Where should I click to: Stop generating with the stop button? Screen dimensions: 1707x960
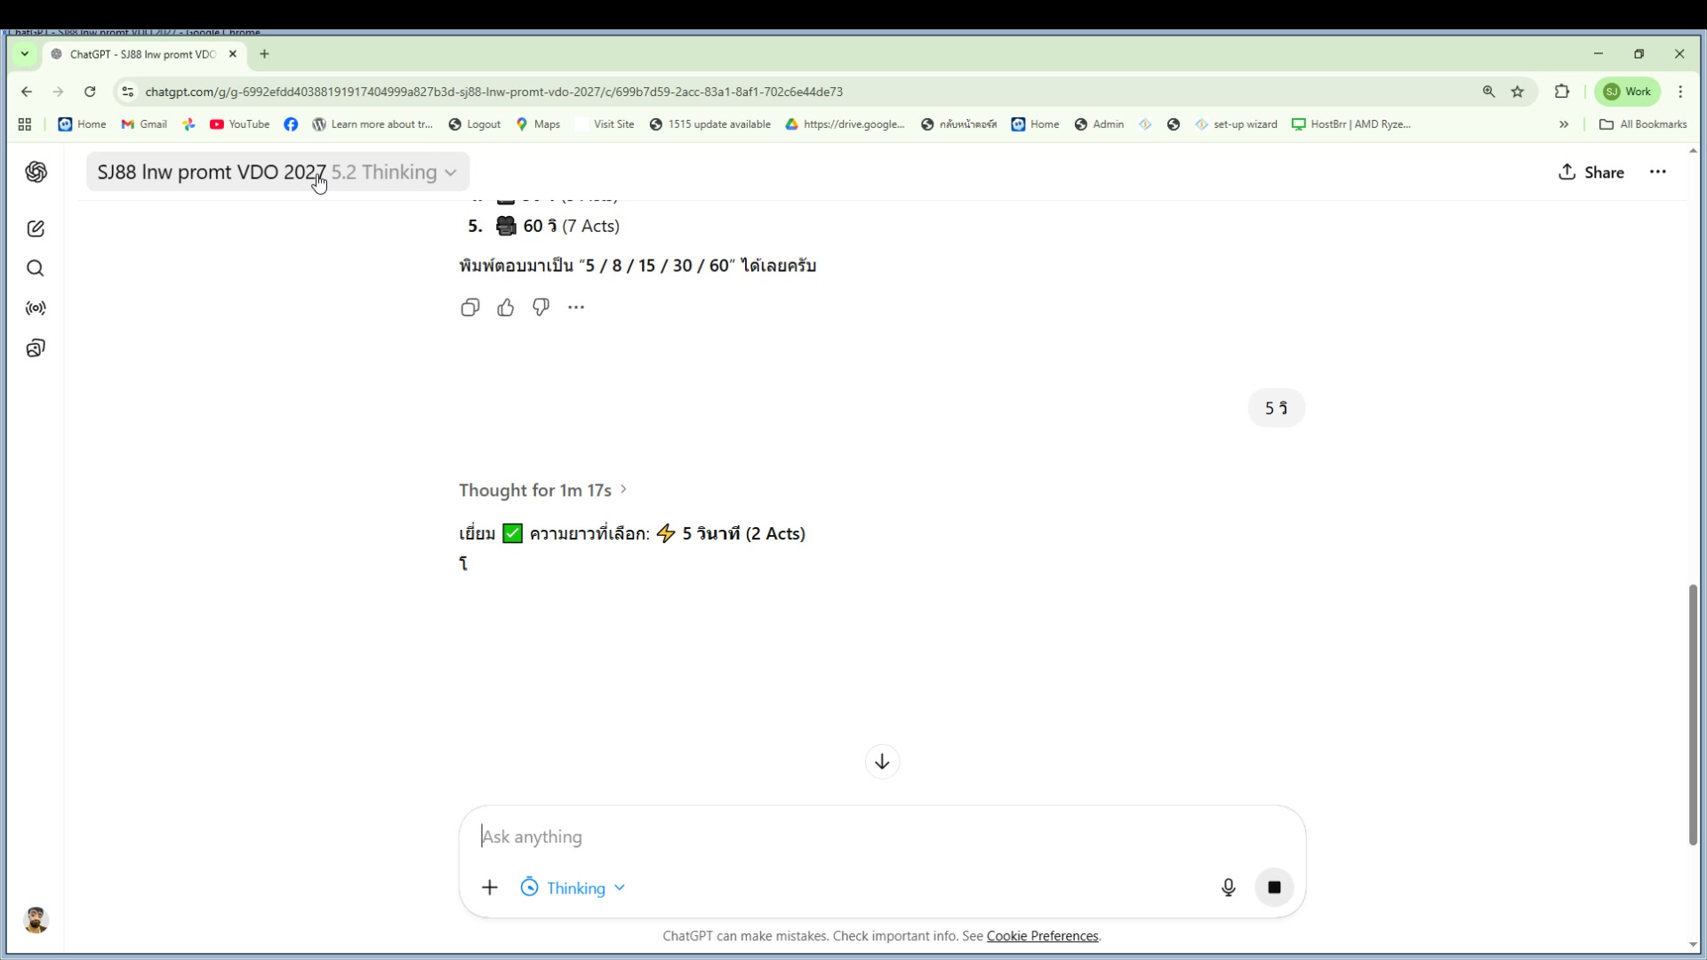point(1274,887)
